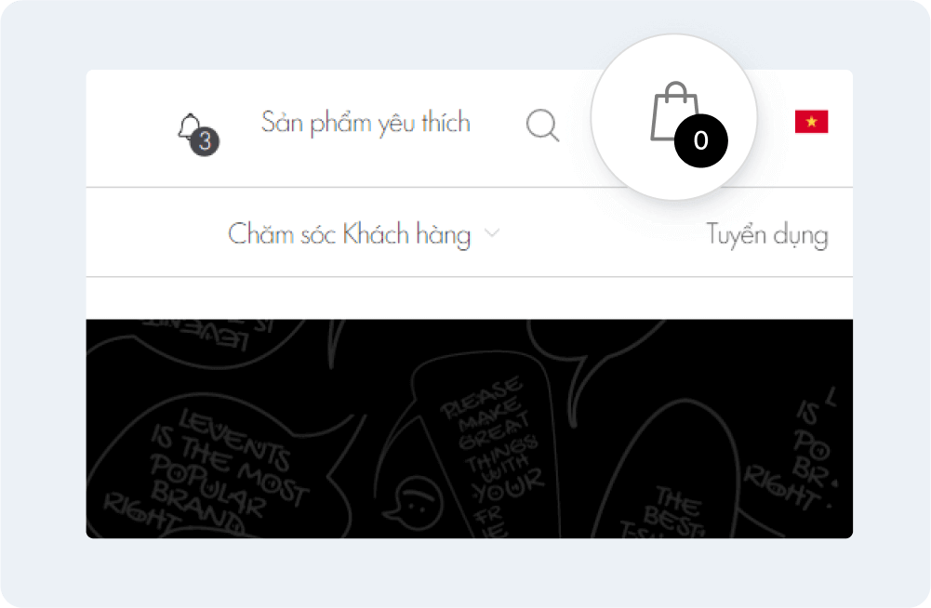The width and height of the screenshot is (931, 608).
Task: Click the partial IS PO BR RIGHT text at banner edge
Action: point(795,453)
